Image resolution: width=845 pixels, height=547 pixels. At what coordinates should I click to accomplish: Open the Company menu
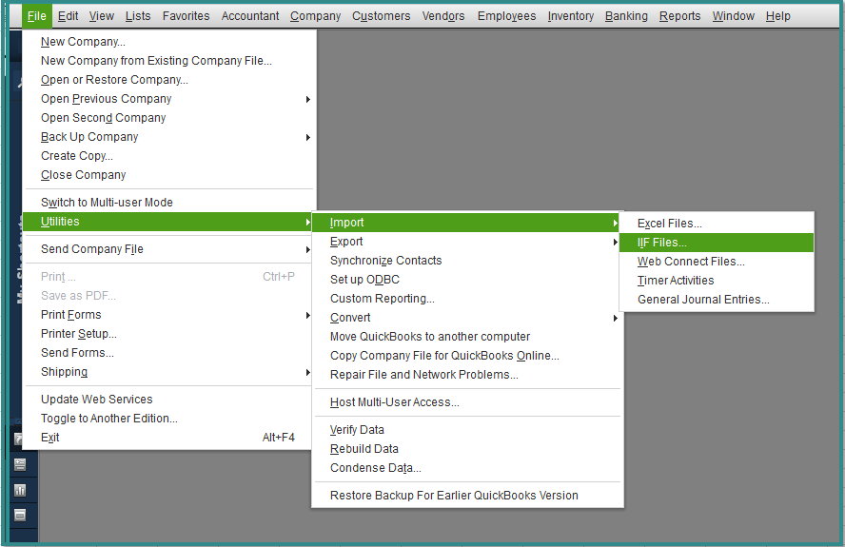click(x=315, y=16)
